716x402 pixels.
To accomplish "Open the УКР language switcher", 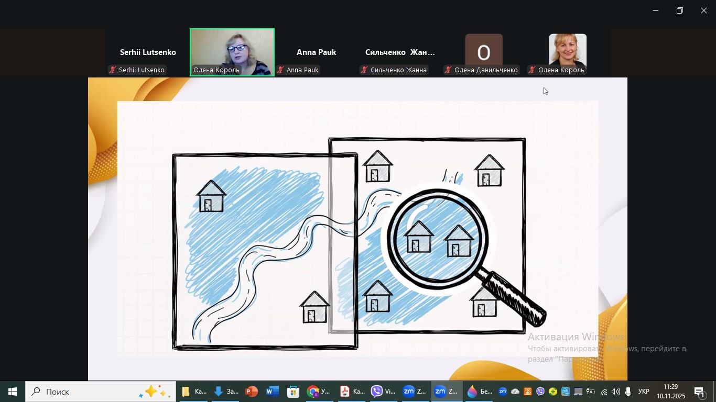I will click(x=644, y=392).
